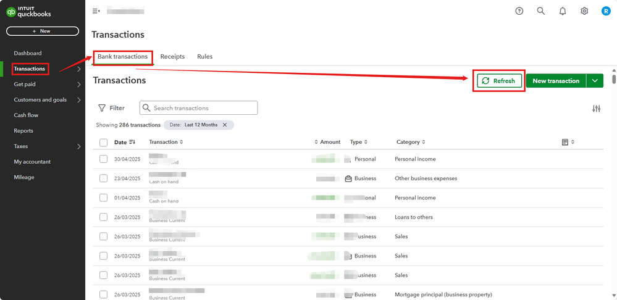Viewport: 617px width, 300px height.
Task: Tick the checkbox for Mortgage principal row
Action: click(104, 294)
